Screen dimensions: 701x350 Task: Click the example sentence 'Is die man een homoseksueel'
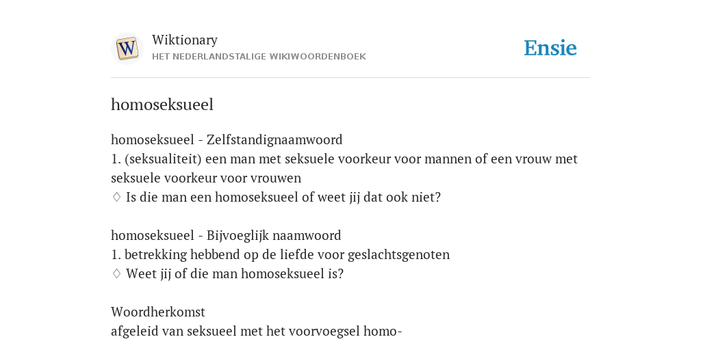click(x=283, y=198)
